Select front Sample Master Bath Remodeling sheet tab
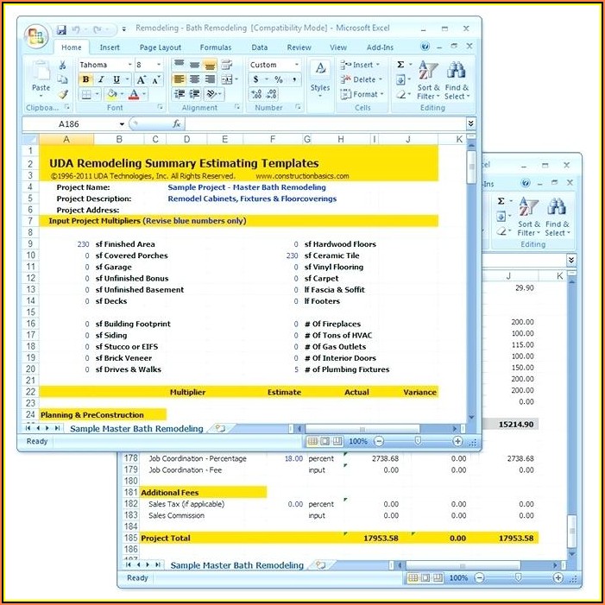This screenshot has height=605, width=605. [x=136, y=429]
